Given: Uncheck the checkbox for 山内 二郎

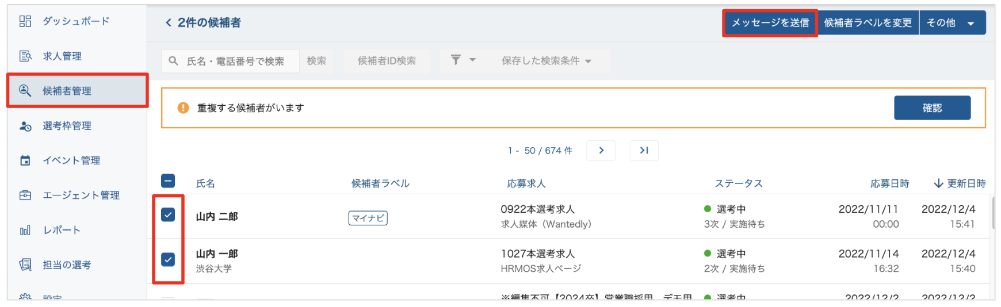Looking at the screenshot, I should [x=168, y=215].
